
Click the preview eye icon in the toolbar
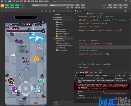coord(72,5)
